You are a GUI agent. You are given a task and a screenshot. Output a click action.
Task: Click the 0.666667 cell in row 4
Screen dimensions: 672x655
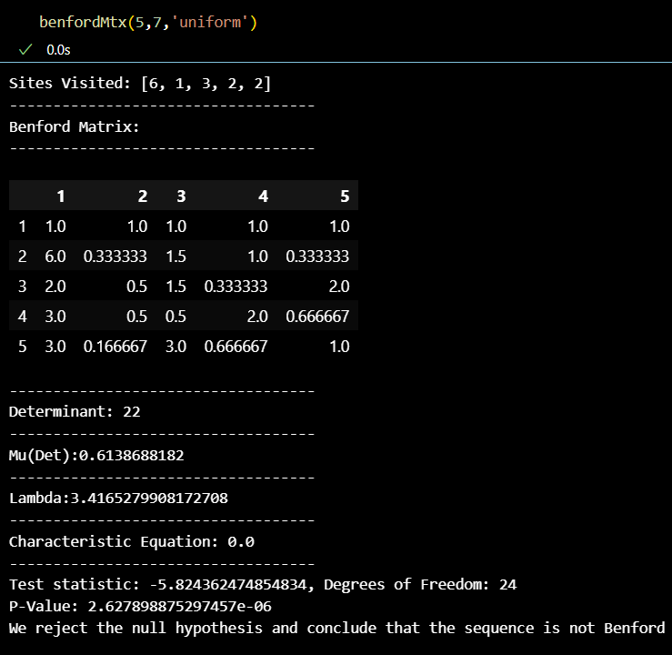coord(317,317)
